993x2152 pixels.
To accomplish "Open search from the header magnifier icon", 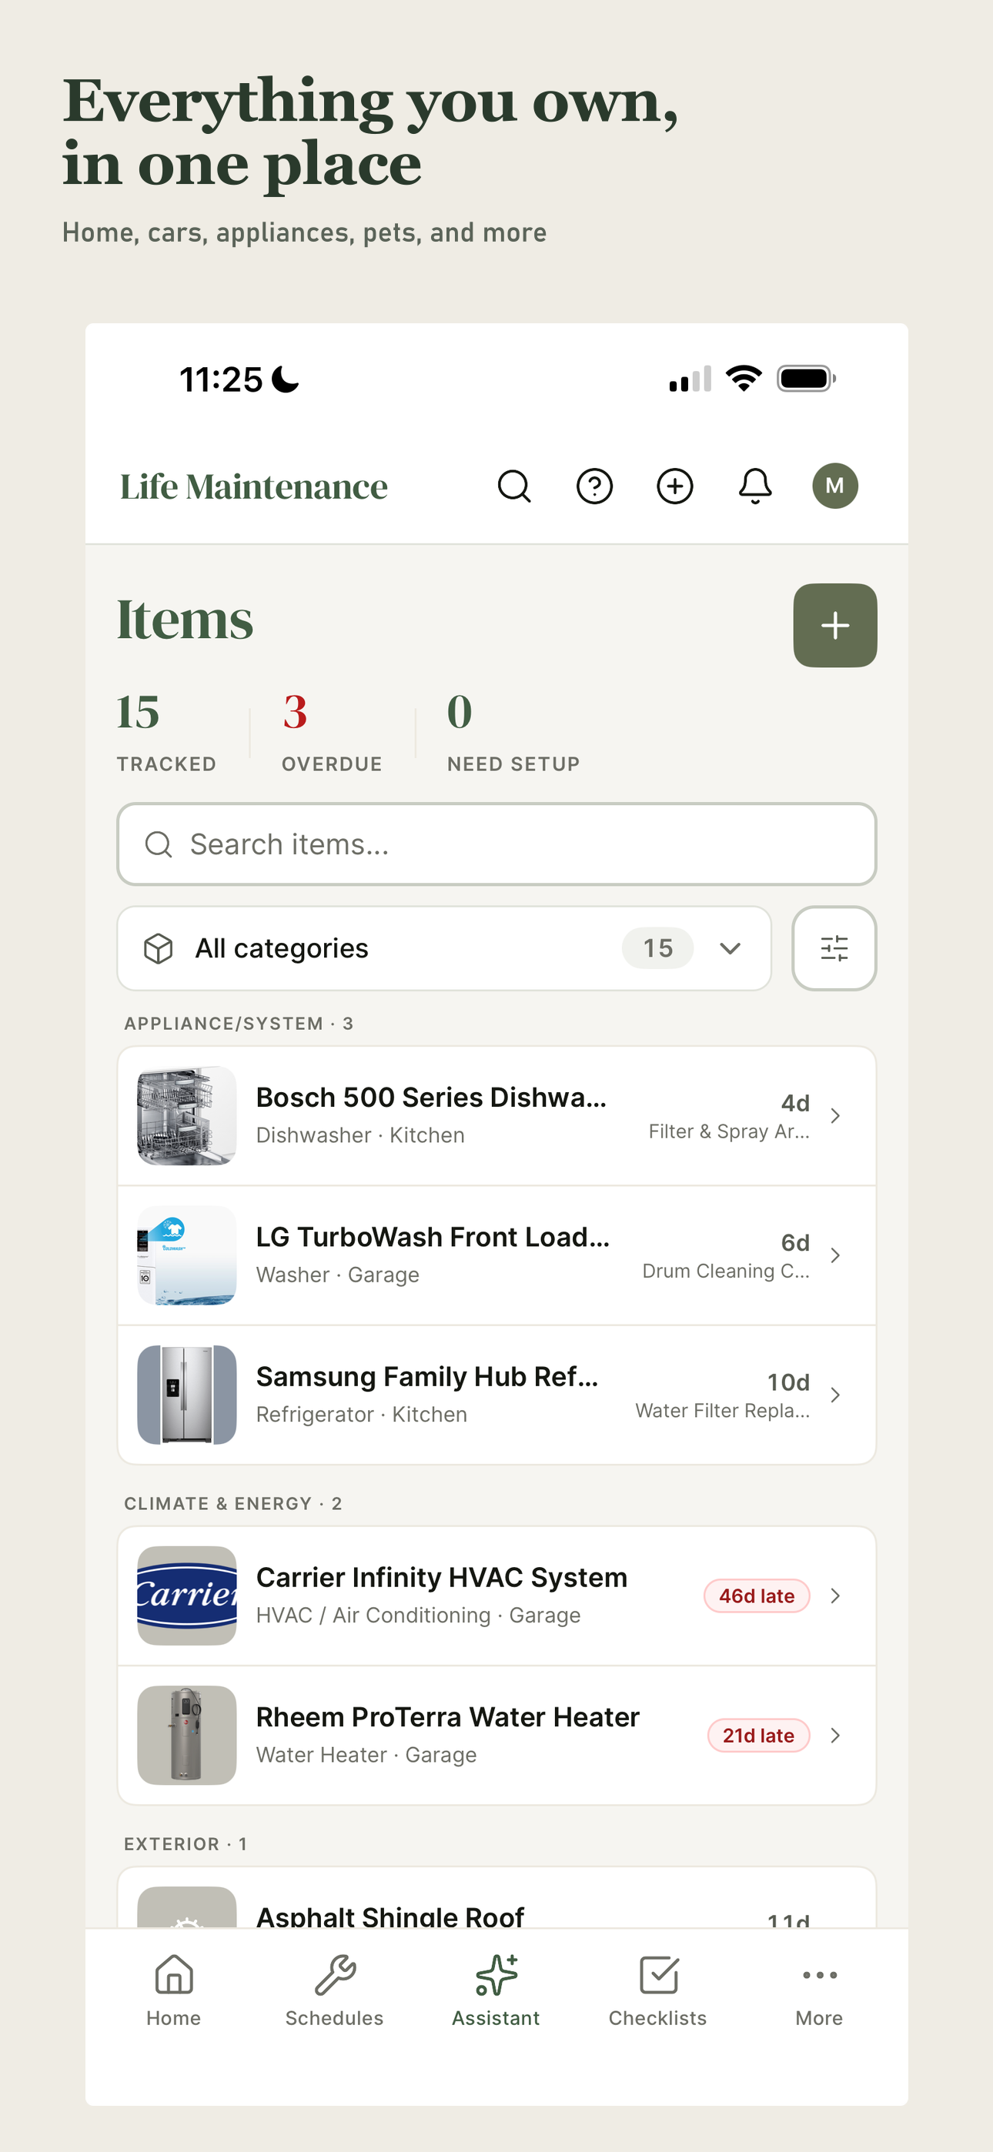I will point(514,486).
